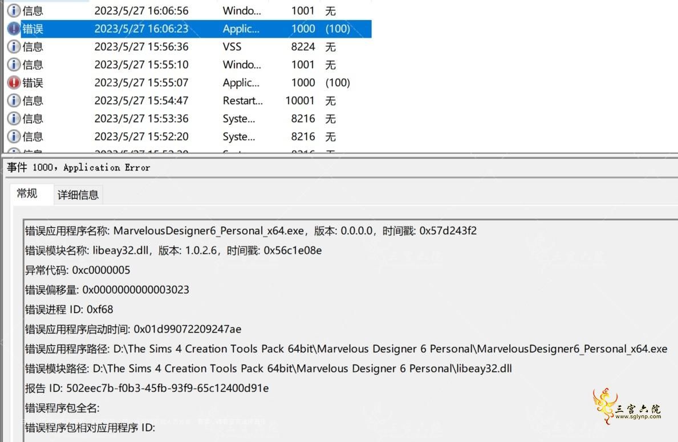Click the VSS source cell

(x=232, y=47)
